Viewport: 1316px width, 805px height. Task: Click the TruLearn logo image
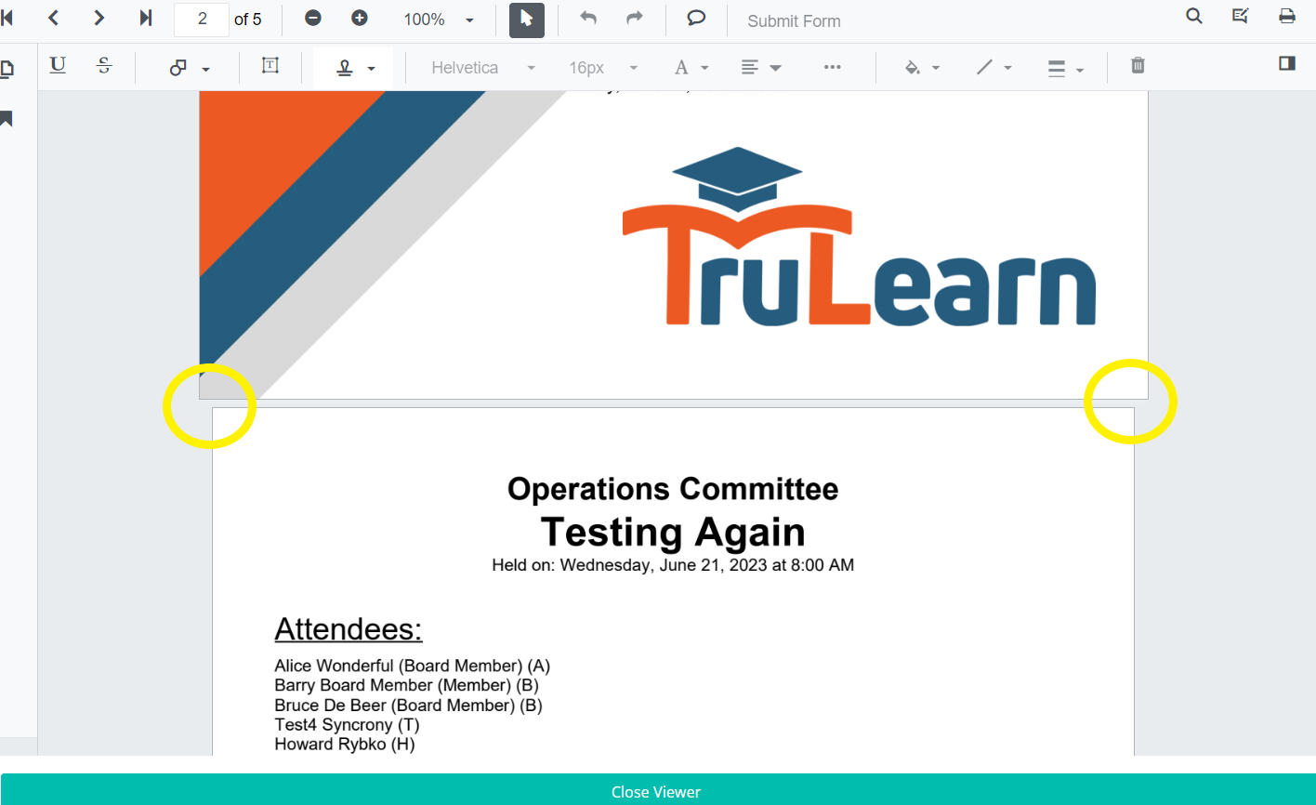pyautogui.click(x=859, y=237)
